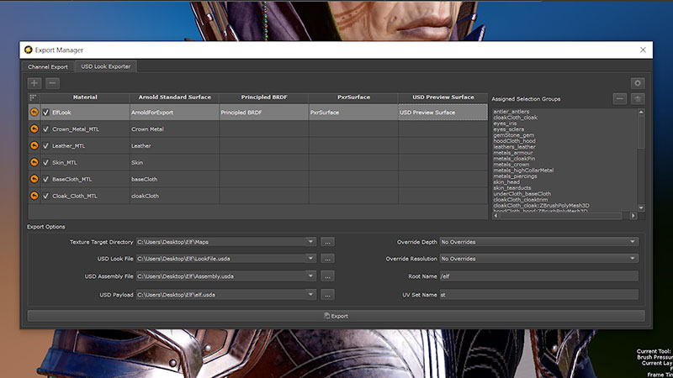The image size is (673, 378).
Task: Open the settings gear icon
Action: [638, 83]
